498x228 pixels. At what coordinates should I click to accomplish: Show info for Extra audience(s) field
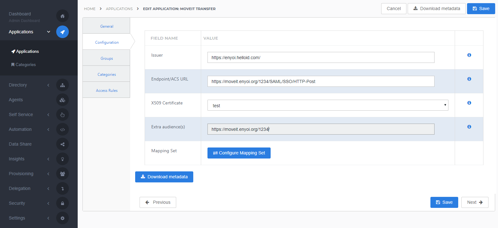pyautogui.click(x=469, y=127)
